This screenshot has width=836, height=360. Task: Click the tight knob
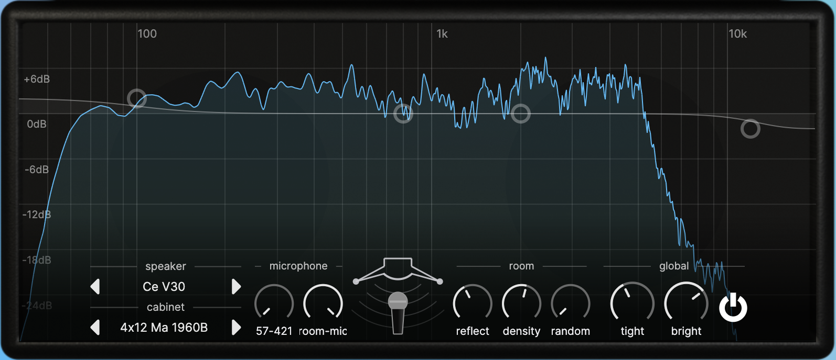632,303
